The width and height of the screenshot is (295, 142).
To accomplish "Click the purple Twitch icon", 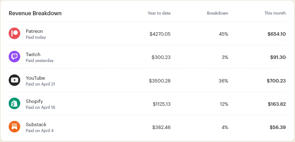I will (x=14, y=57).
